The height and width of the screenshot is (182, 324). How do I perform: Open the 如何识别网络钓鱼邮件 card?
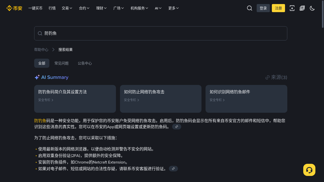tap(246, 99)
